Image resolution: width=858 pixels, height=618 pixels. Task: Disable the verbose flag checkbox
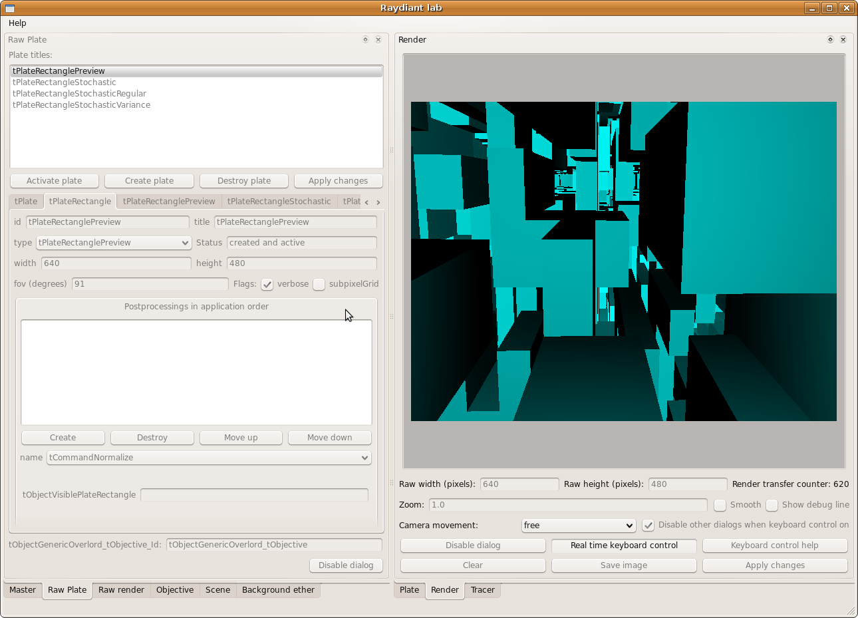tap(267, 284)
